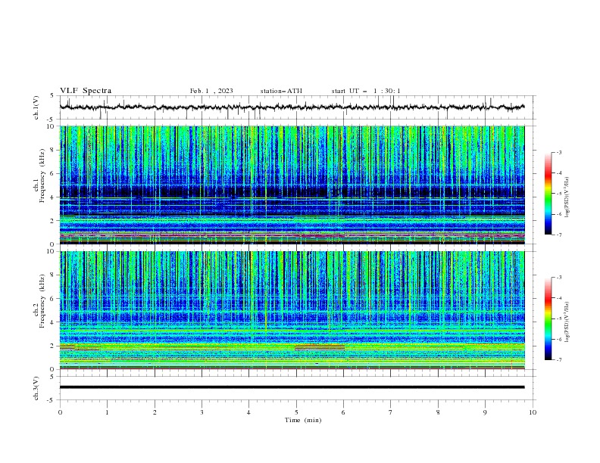This screenshot has height=463, width=600.
Task: Click the ch.1 color scale bar
Action: pyautogui.click(x=548, y=194)
